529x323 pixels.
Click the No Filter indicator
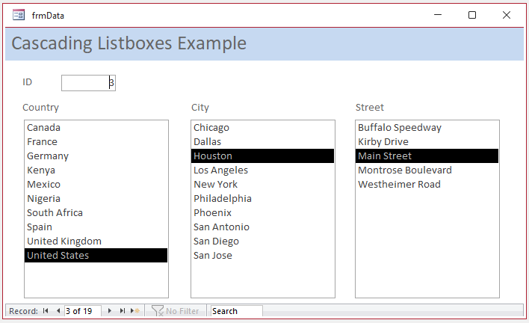[x=176, y=311]
